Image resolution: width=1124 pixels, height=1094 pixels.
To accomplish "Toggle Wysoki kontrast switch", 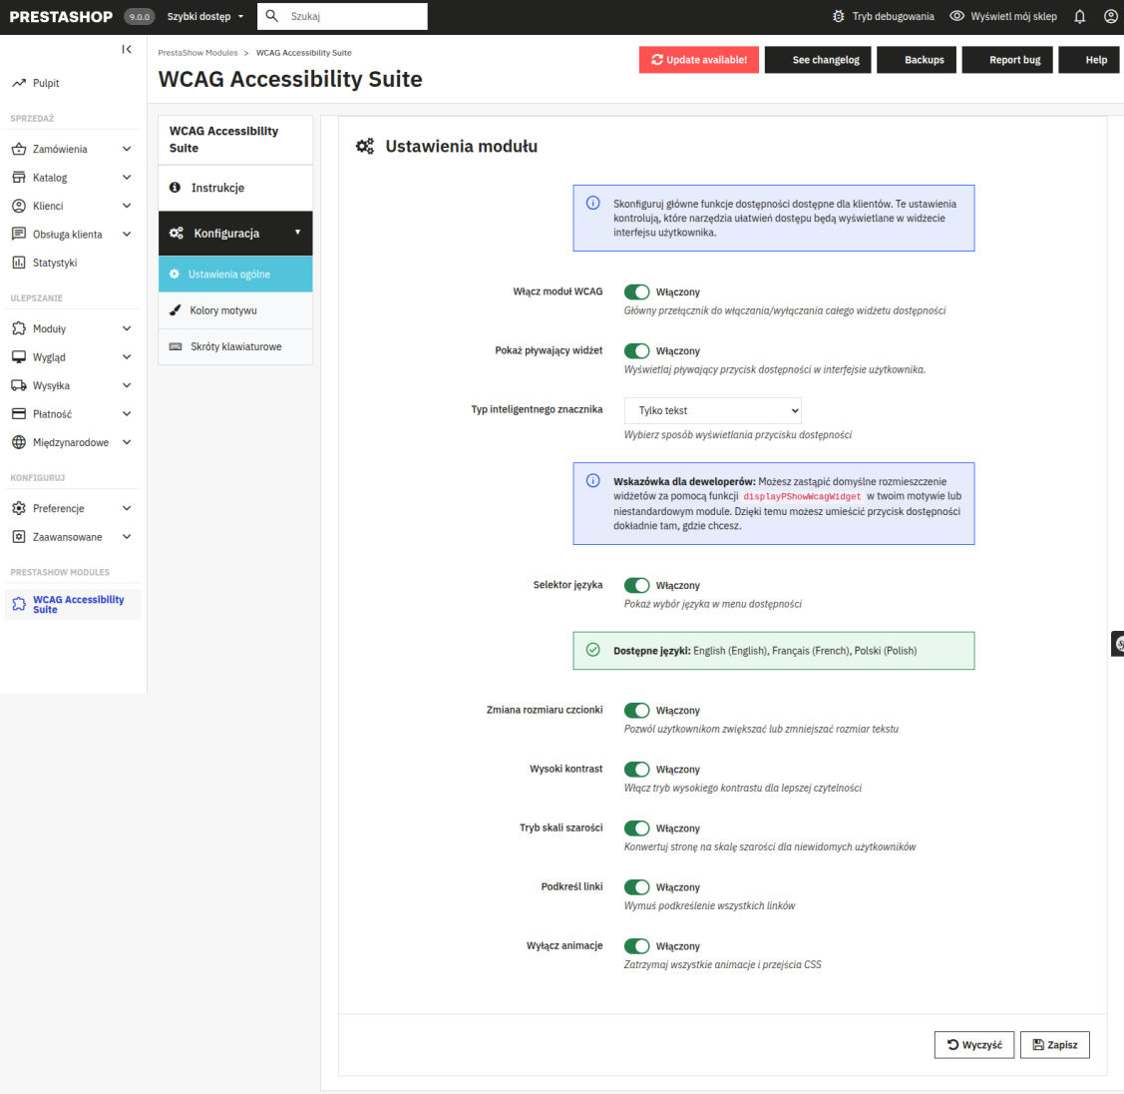I will (636, 769).
